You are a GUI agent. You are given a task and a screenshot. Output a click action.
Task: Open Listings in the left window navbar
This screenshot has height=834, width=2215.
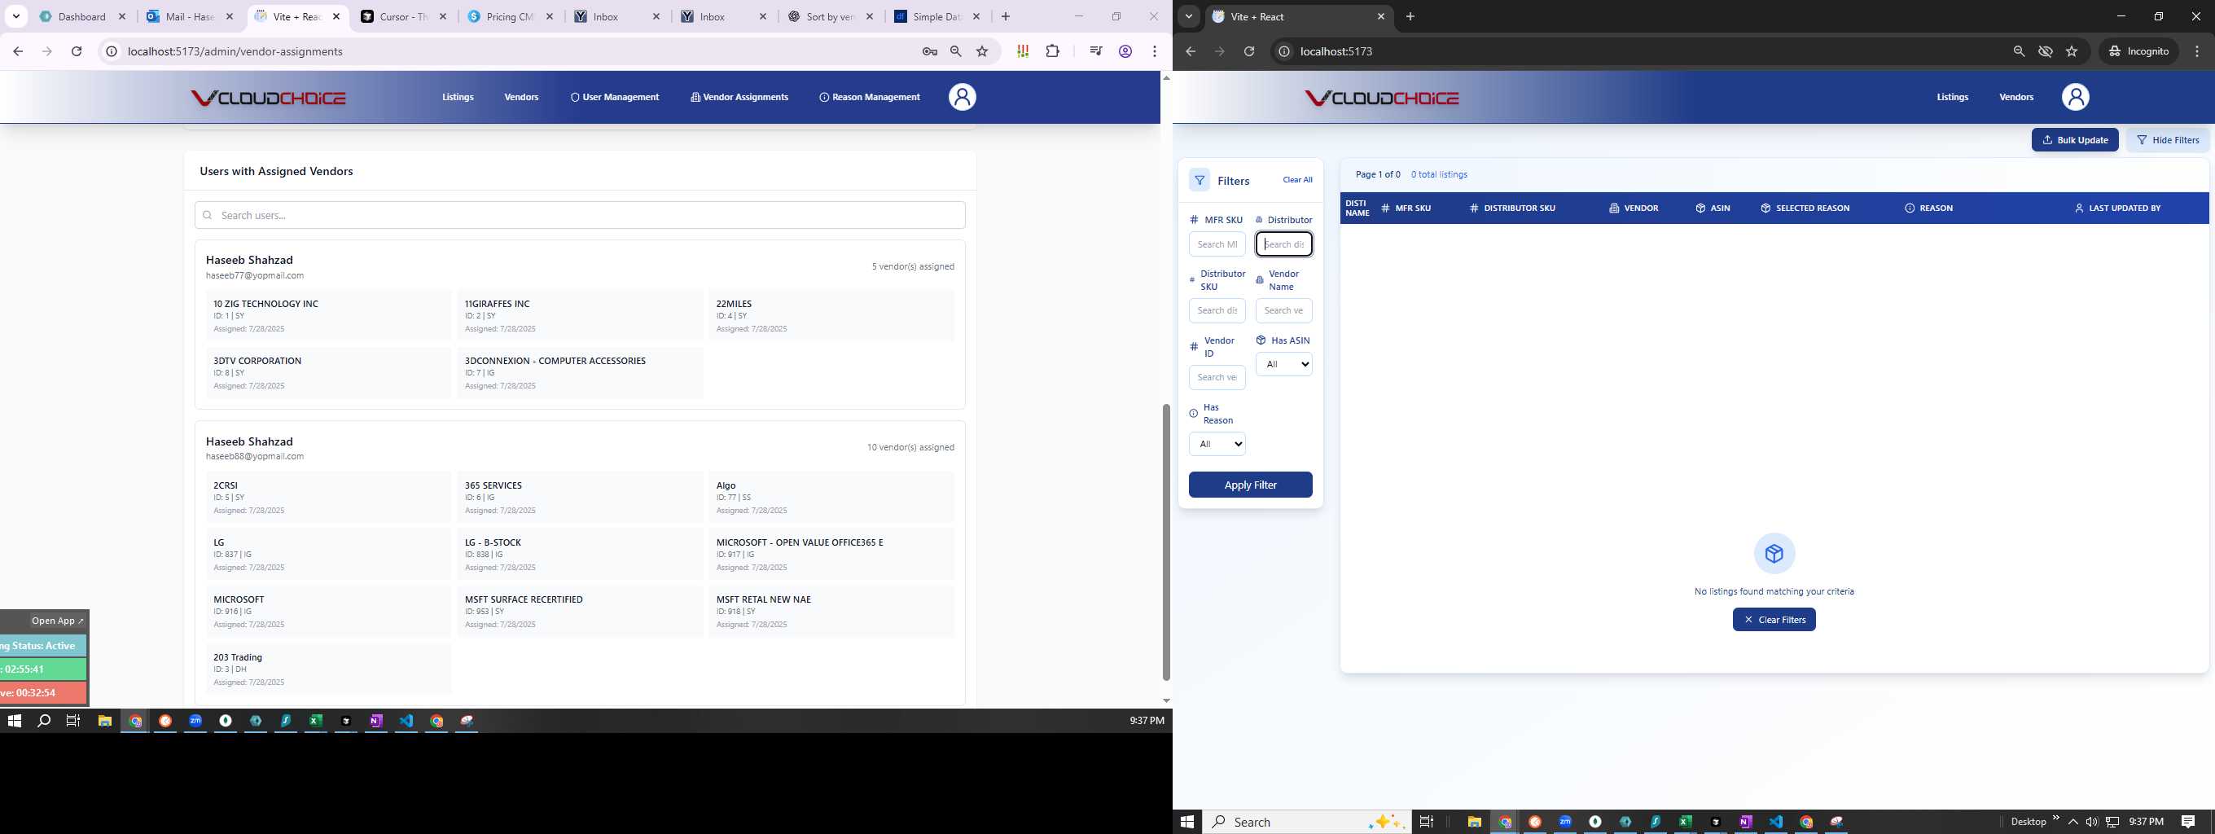[x=458, y=97]
